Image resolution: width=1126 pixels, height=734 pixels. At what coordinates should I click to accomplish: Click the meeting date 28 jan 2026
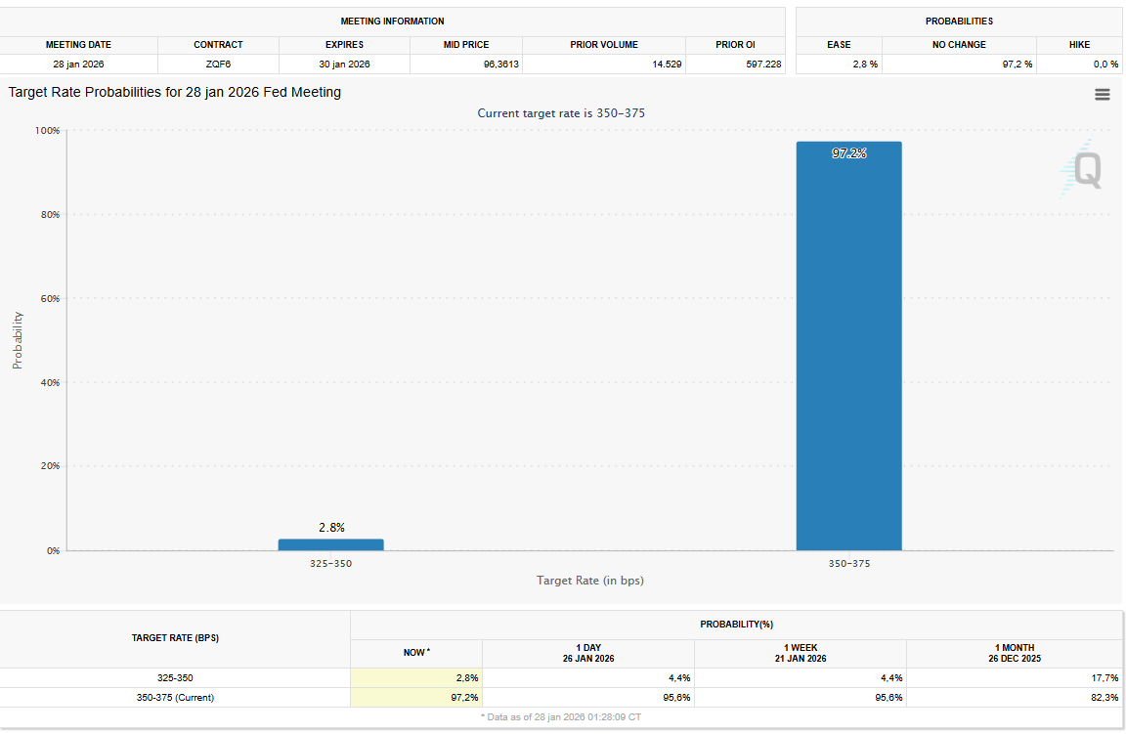[x=77, y=63]
